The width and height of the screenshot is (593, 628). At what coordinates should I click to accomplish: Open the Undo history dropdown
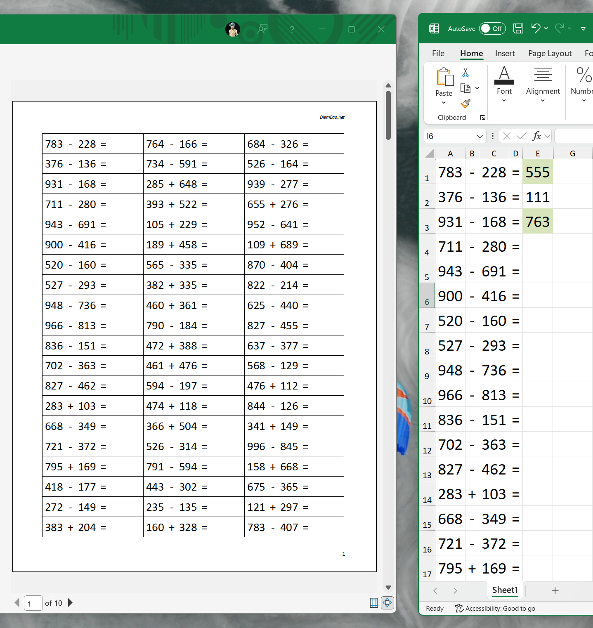[x=546, y=28]
